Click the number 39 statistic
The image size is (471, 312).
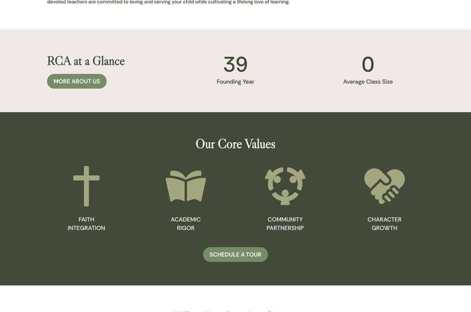pyautogui.click(x=235, y=64)
